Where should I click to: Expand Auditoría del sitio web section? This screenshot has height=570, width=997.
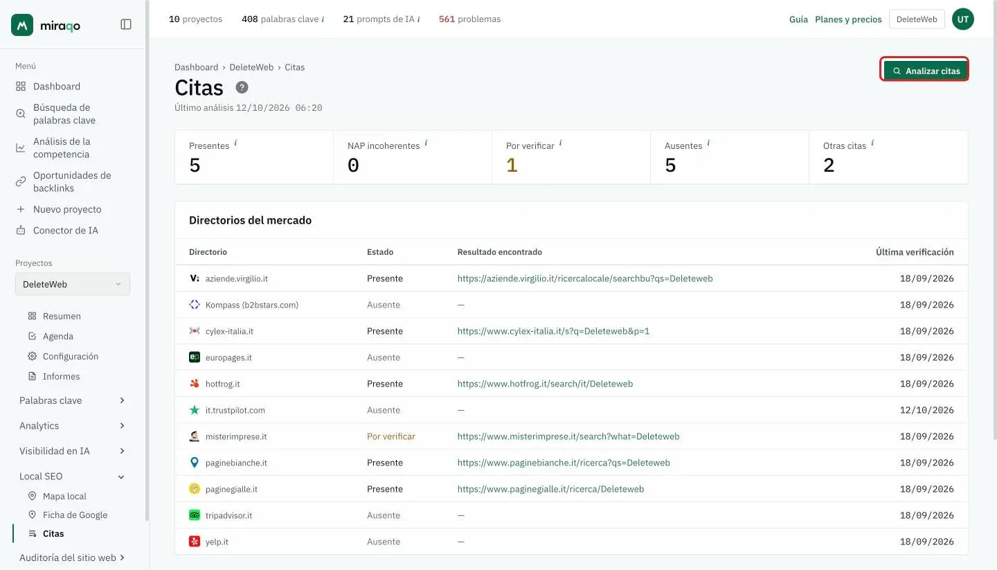(x=72, y=558)
